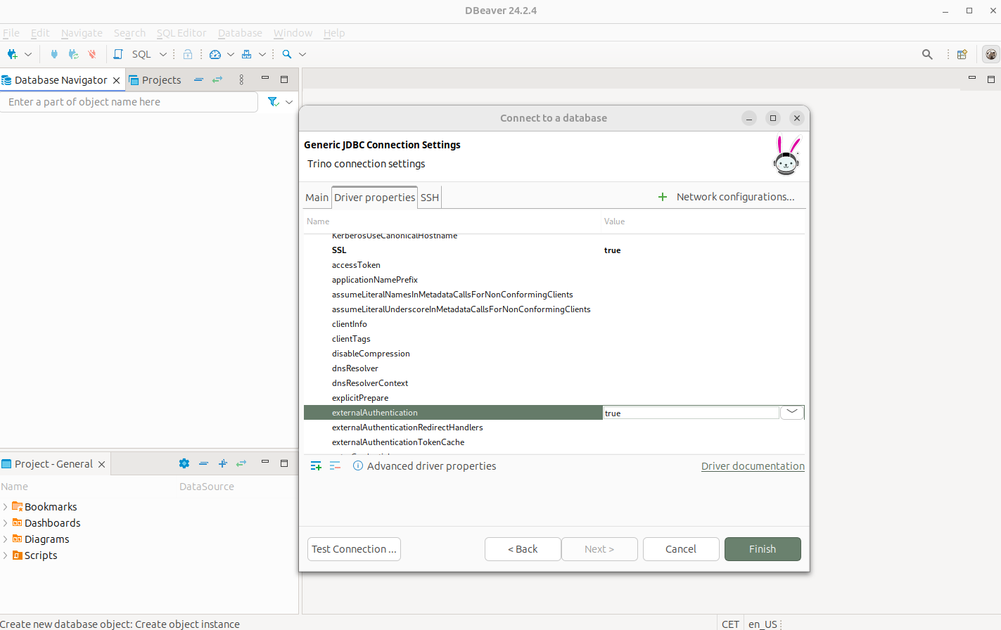
Task: Click the add user property icon
Action: (316, 466)
